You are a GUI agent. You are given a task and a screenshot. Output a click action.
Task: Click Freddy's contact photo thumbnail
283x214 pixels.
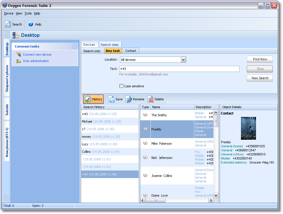(x=248, y=128)
